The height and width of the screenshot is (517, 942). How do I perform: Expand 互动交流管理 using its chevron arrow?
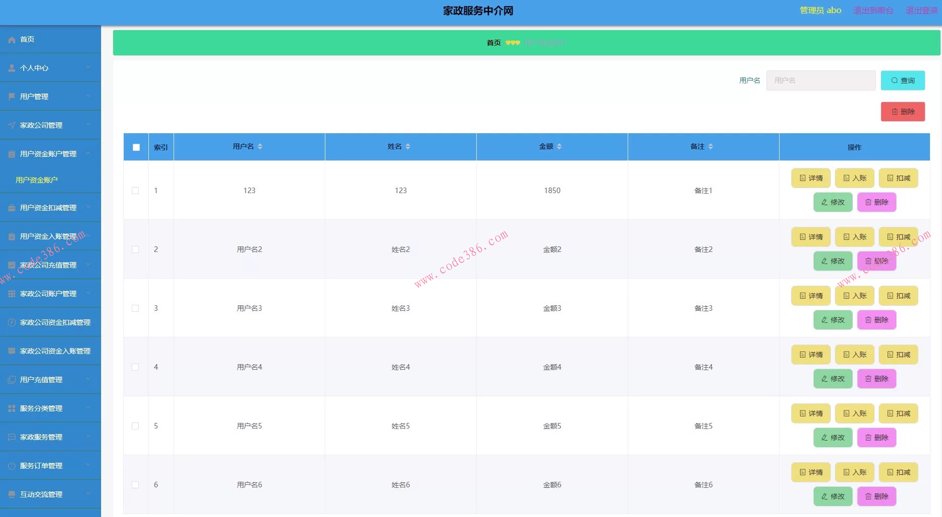click(x=89, y=494)
